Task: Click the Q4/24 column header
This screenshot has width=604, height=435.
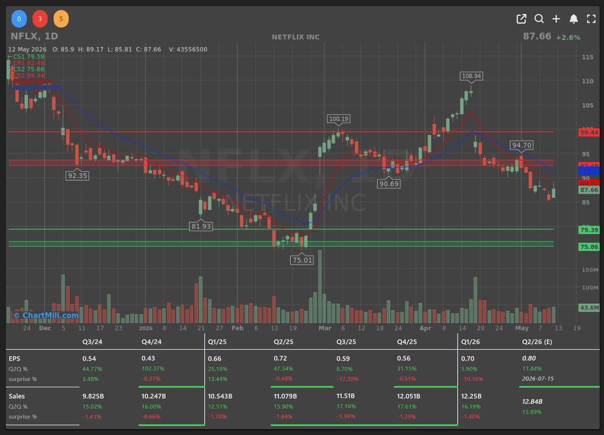Action: tap(152, 342)
